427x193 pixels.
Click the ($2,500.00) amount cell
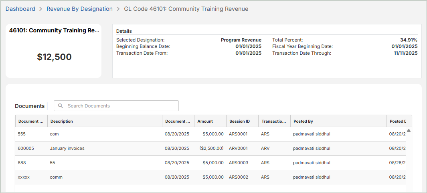pos(211,148)
